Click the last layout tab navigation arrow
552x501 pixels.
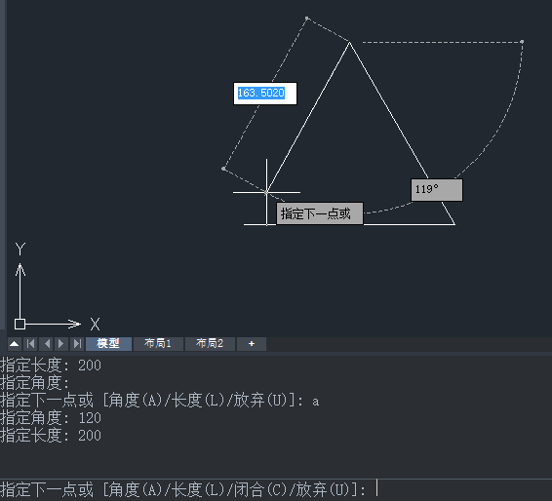pyautogui.click(x=77, y=344)
